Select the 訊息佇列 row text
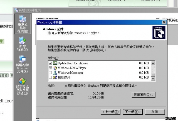The height and width of the screenshot is (121, 178). (x=64, y=77)
